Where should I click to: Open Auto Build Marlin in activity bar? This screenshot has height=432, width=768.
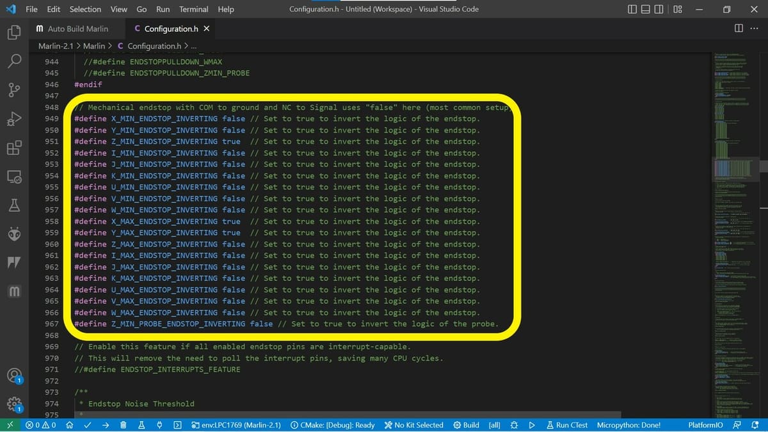pos(14,292)
